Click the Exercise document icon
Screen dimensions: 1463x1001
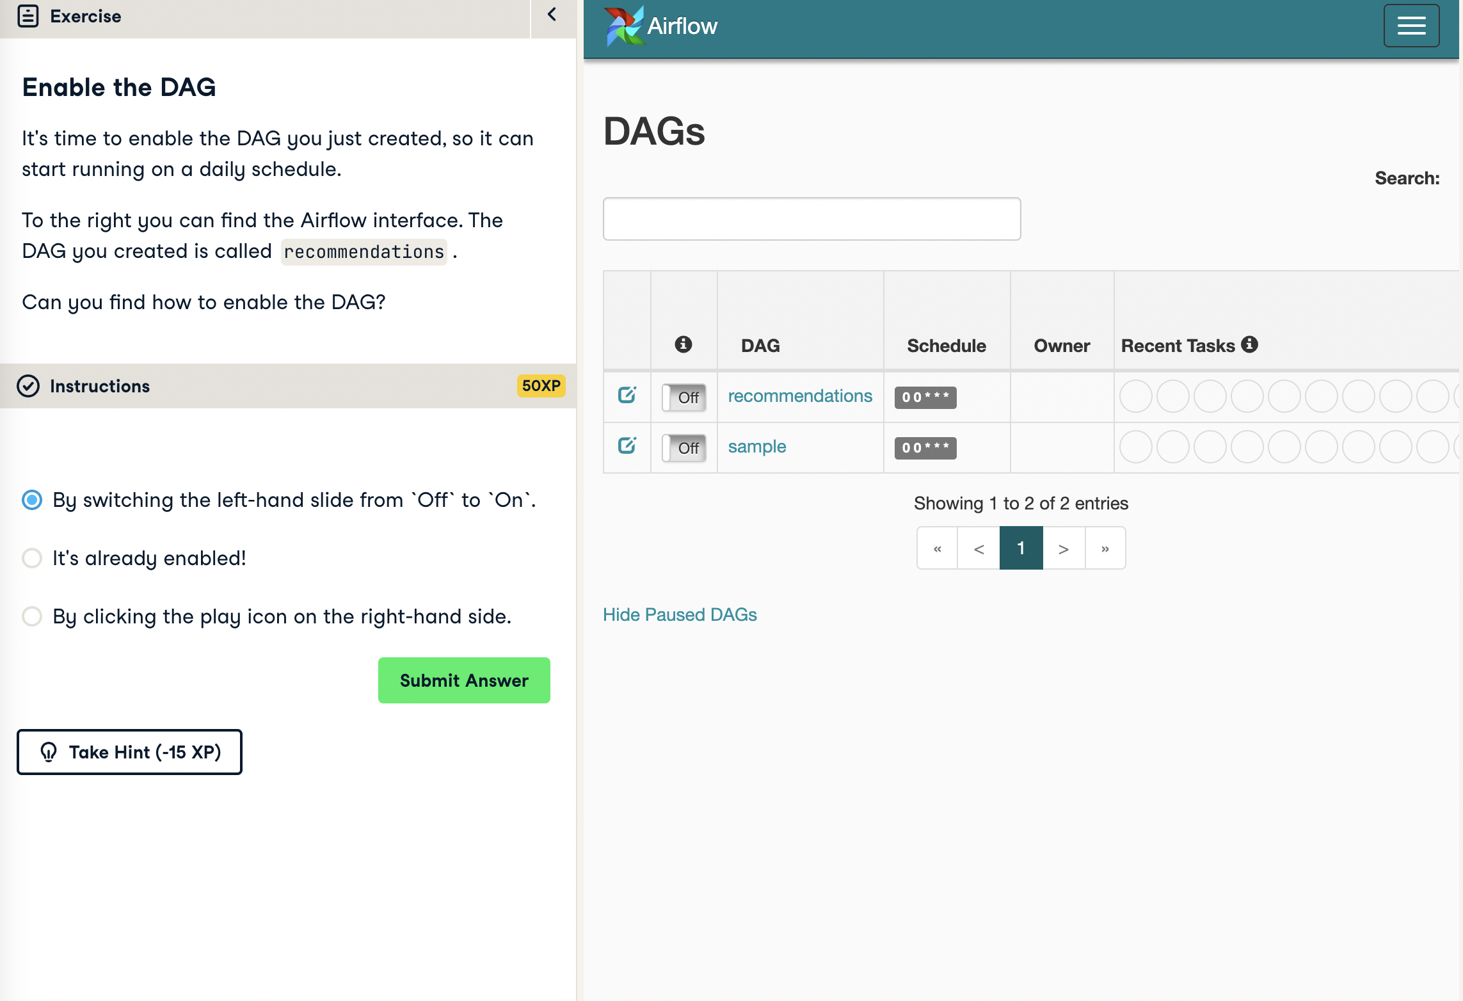coord(28,16)
